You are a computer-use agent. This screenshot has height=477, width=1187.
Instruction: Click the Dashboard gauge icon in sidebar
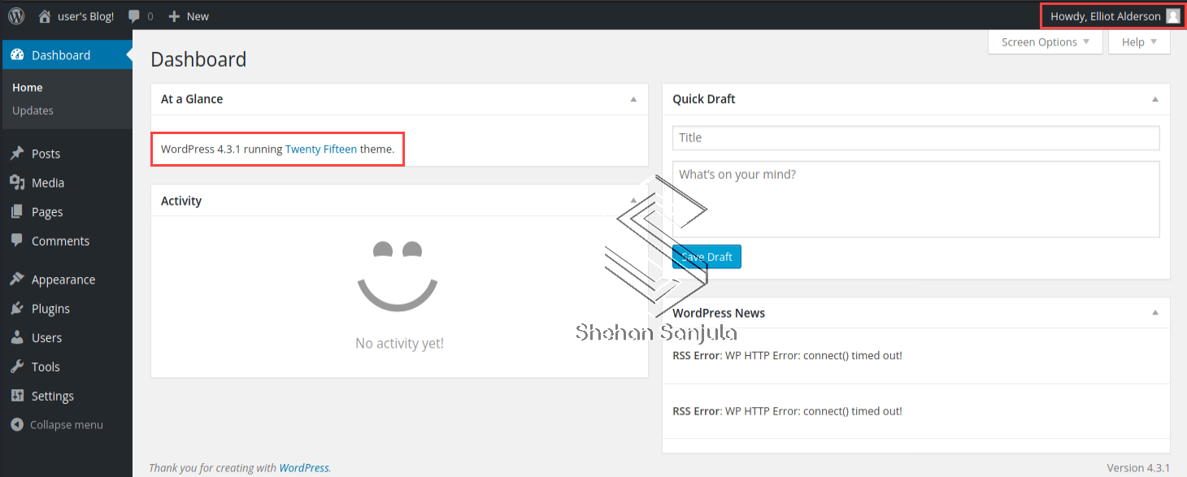coord(17,55)
